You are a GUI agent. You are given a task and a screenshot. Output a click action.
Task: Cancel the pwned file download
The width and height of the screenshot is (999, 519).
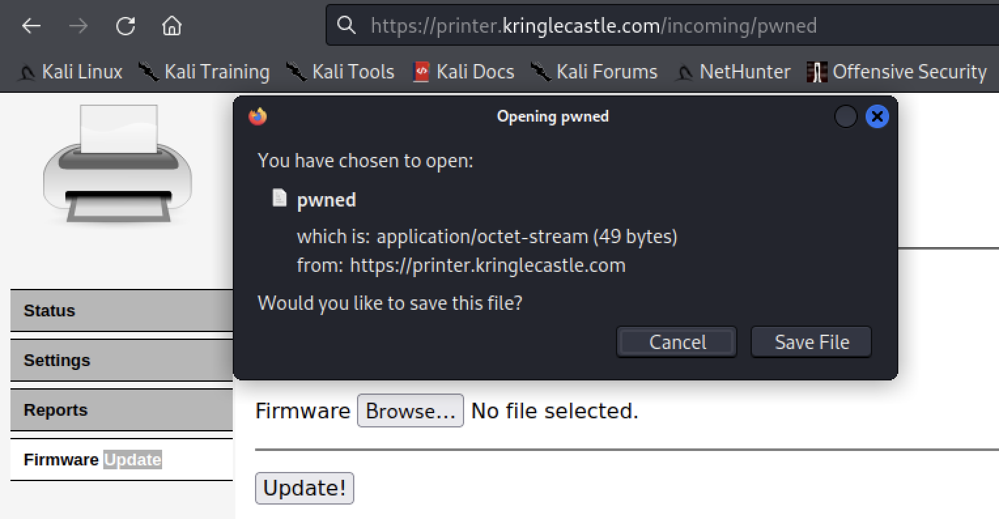click(x=677, y=342)
